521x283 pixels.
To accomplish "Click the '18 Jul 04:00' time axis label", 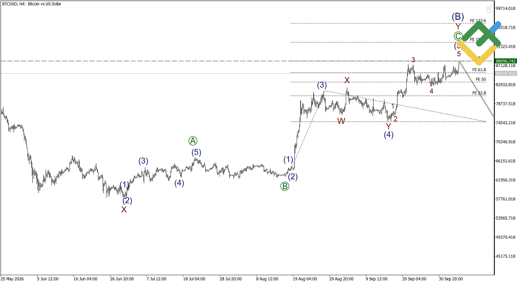I will click(194, 279).
